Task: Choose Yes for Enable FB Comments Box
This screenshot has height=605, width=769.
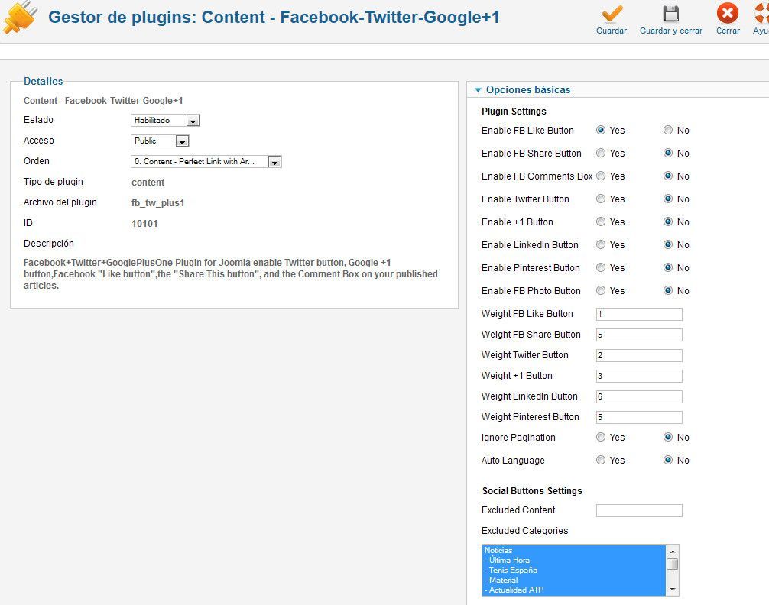Action: coord(601,176)
